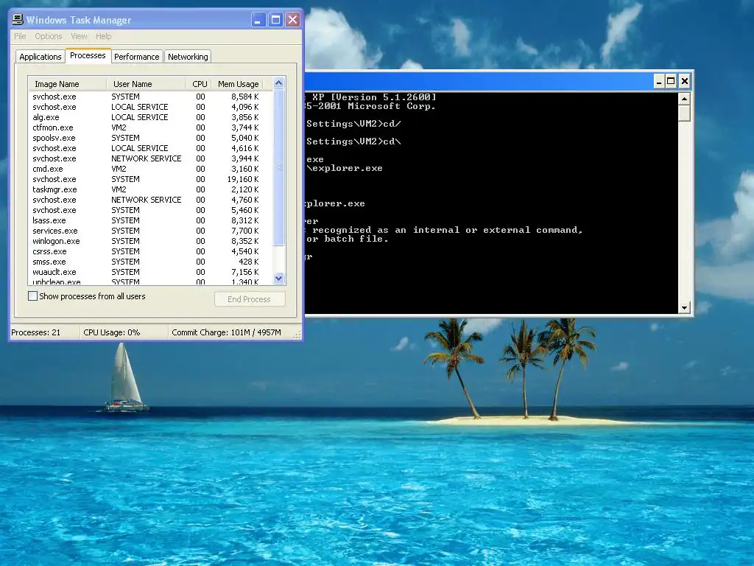The height and width of the screenshot is (566, 754).
Task: Select the csrss.exe process row
Action: click(x=150, y=251)
